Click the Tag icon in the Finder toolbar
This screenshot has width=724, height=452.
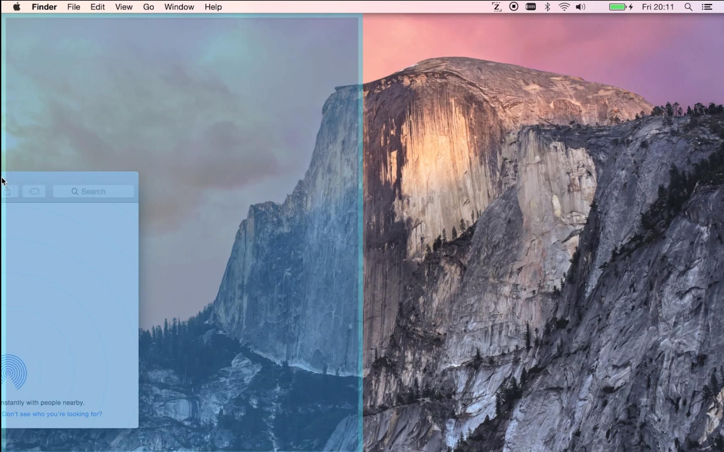pos(34,191)
